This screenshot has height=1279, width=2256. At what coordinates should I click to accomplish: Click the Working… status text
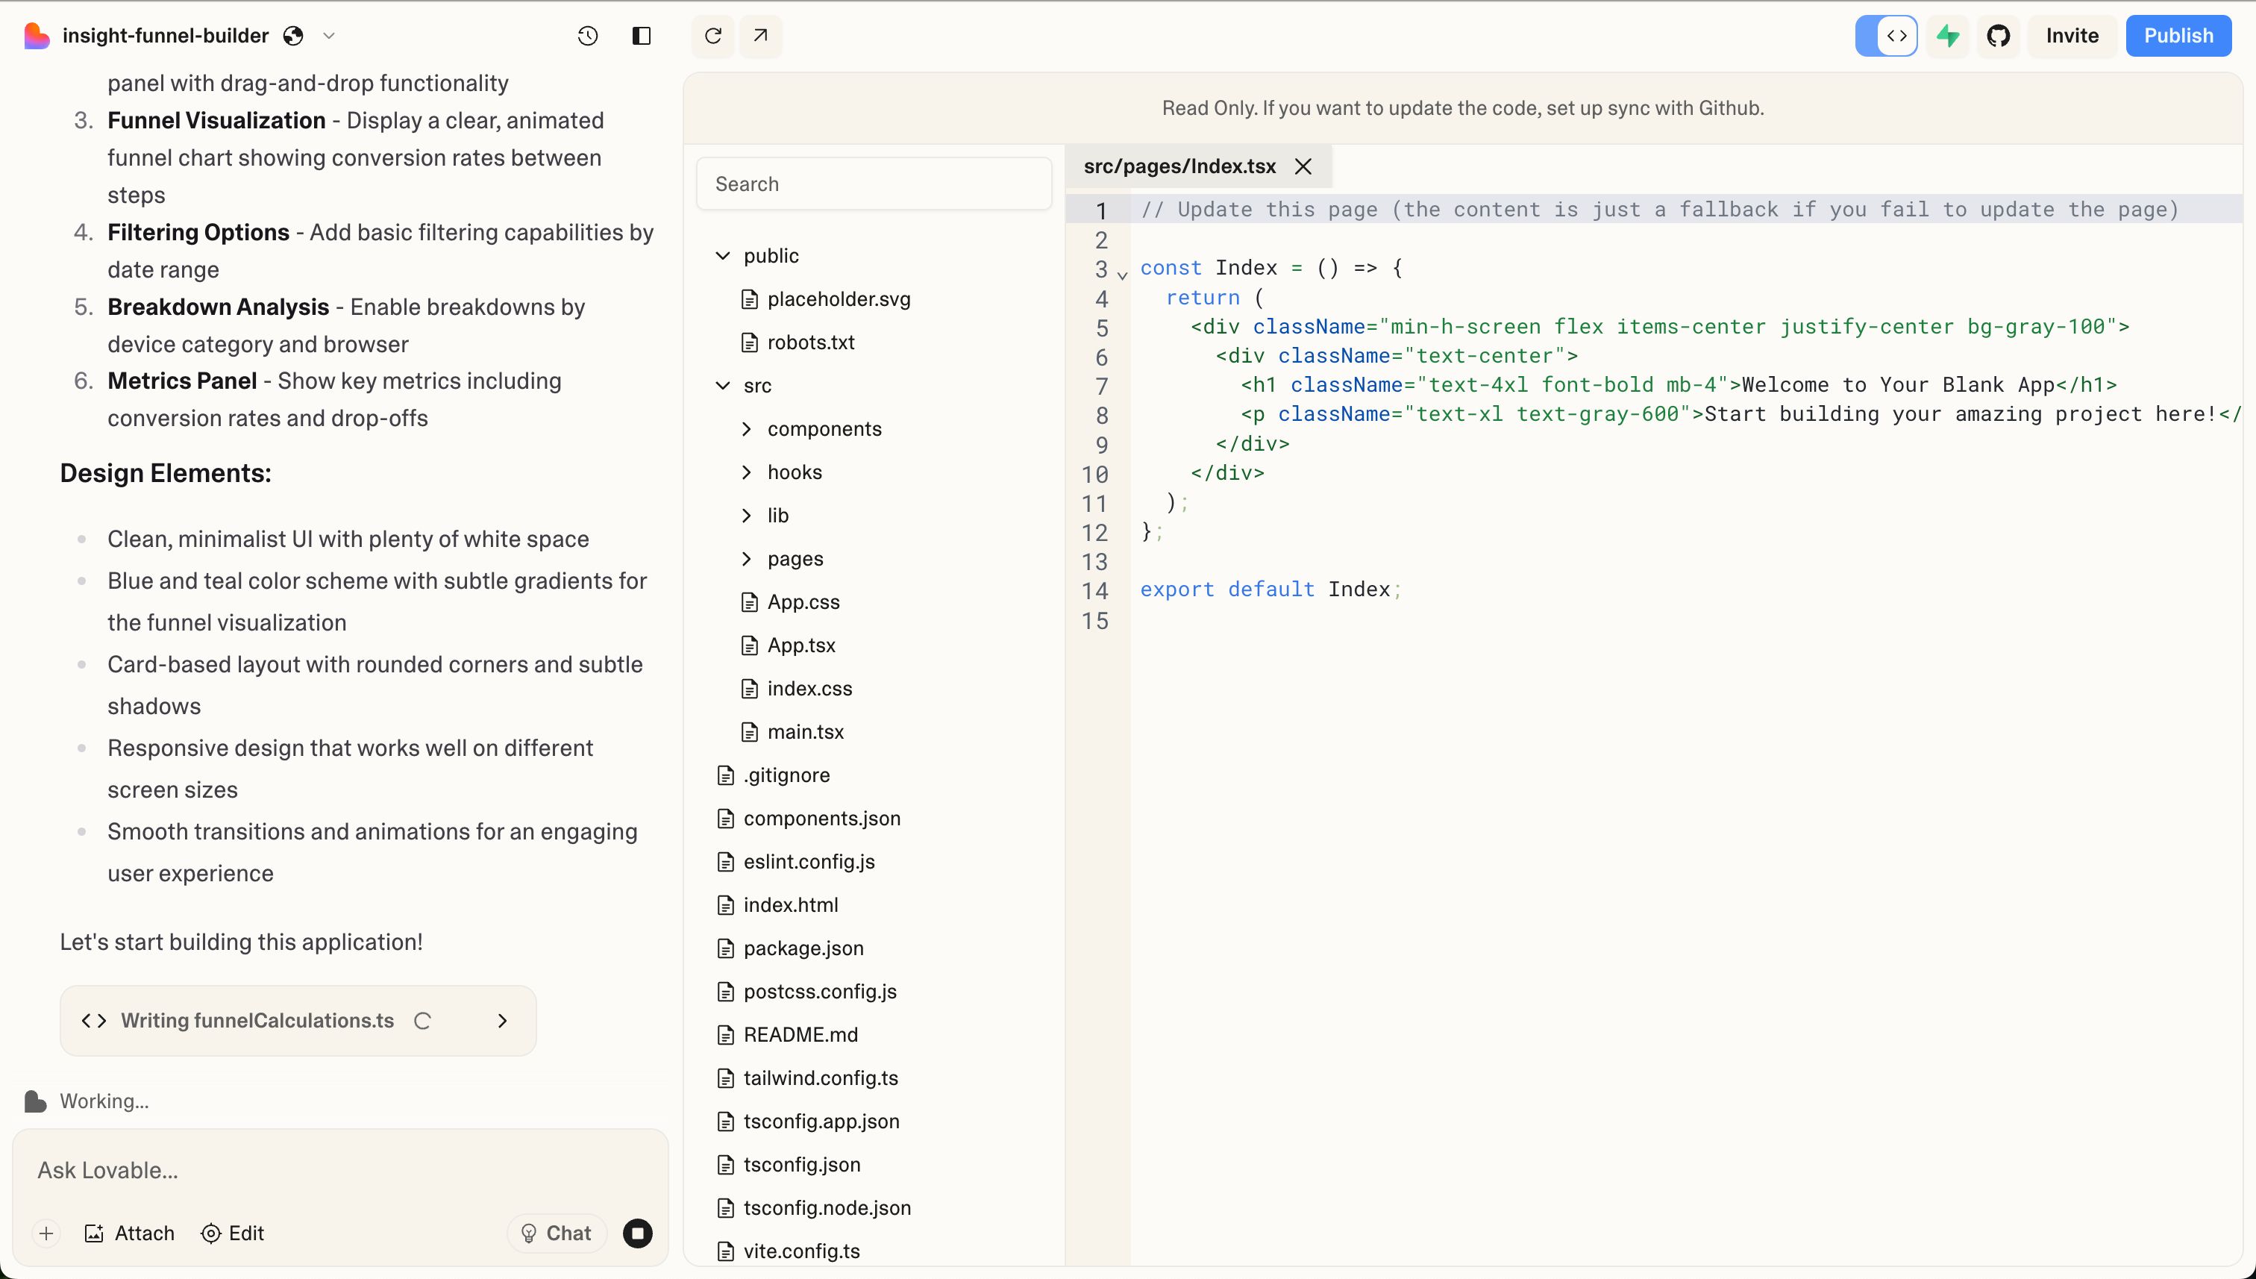(x=104, y=1101)
